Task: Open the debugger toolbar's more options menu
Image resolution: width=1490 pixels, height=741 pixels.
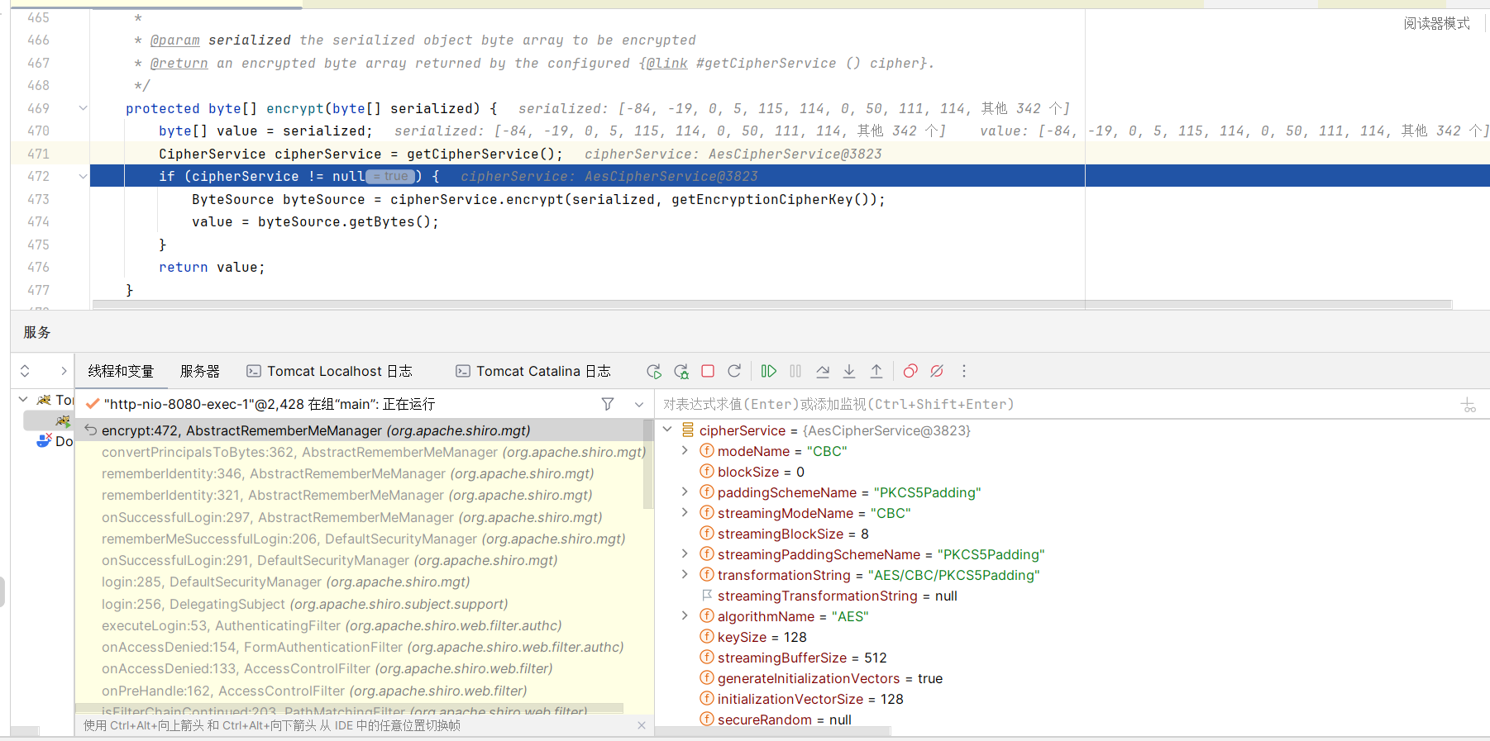Action: pos(964,371)
